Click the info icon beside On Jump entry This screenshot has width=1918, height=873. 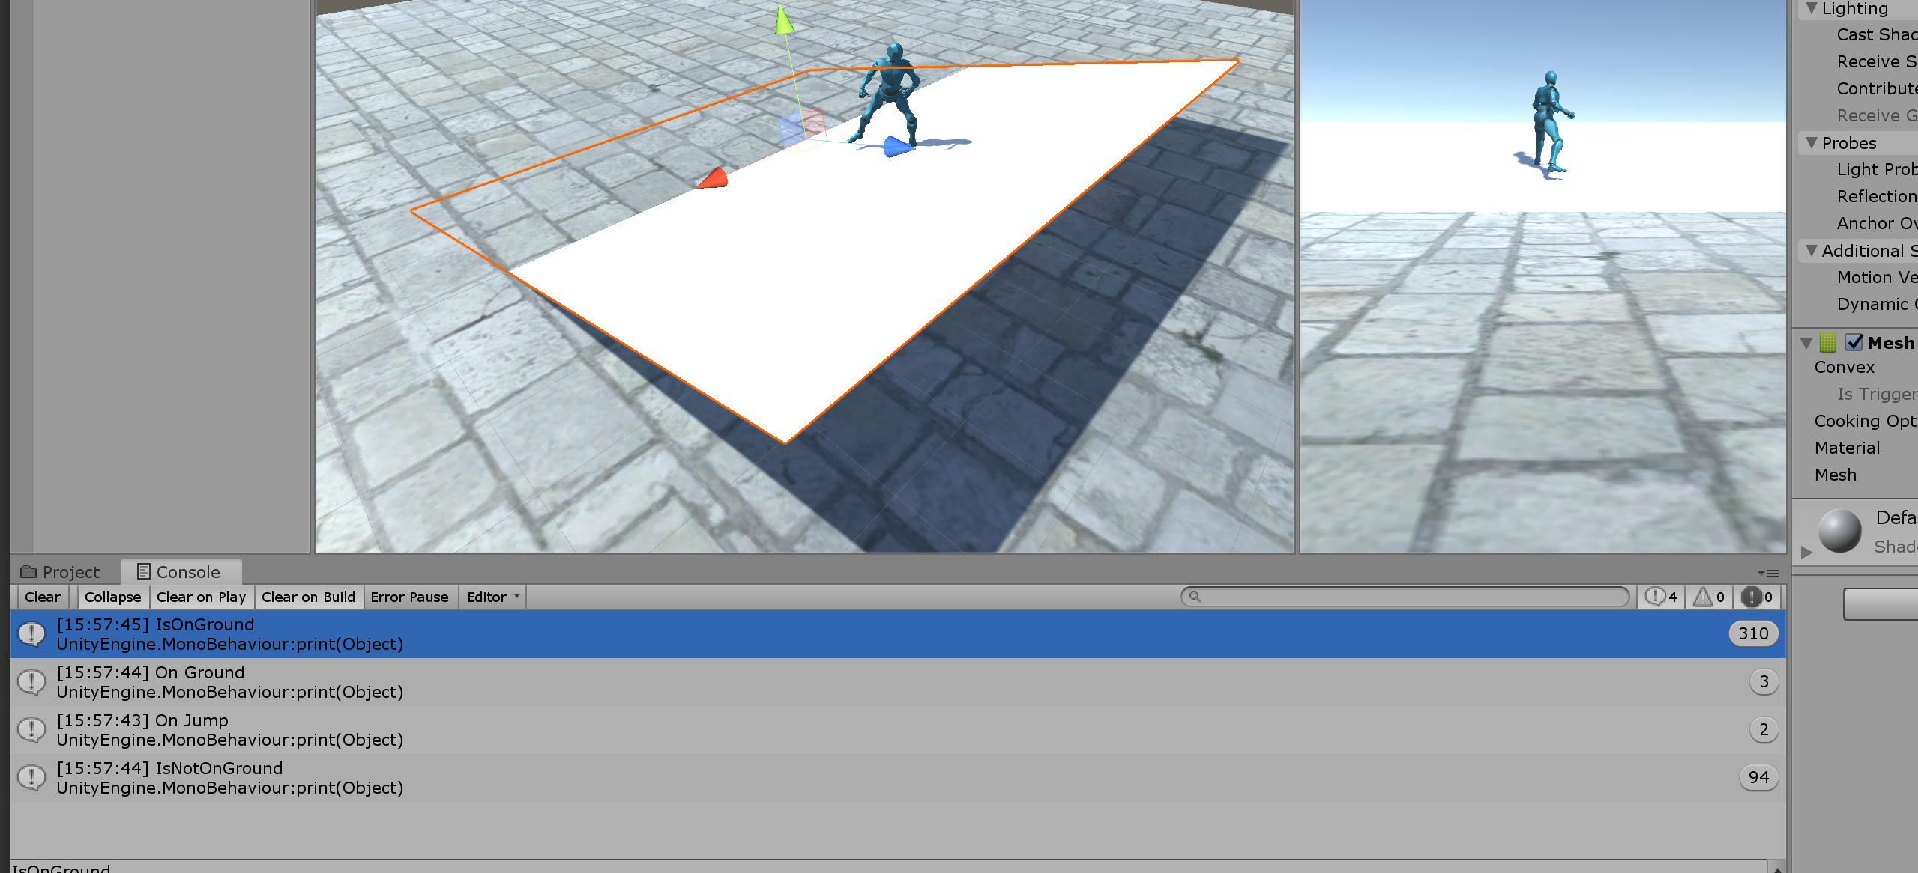point(31,729)
